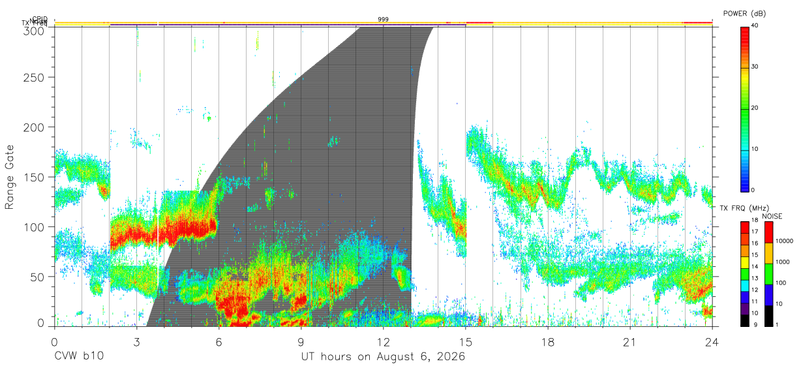Click the "CVW b10" radar beam label
This screenshot has width=801, height=370.
pos(79,357)
